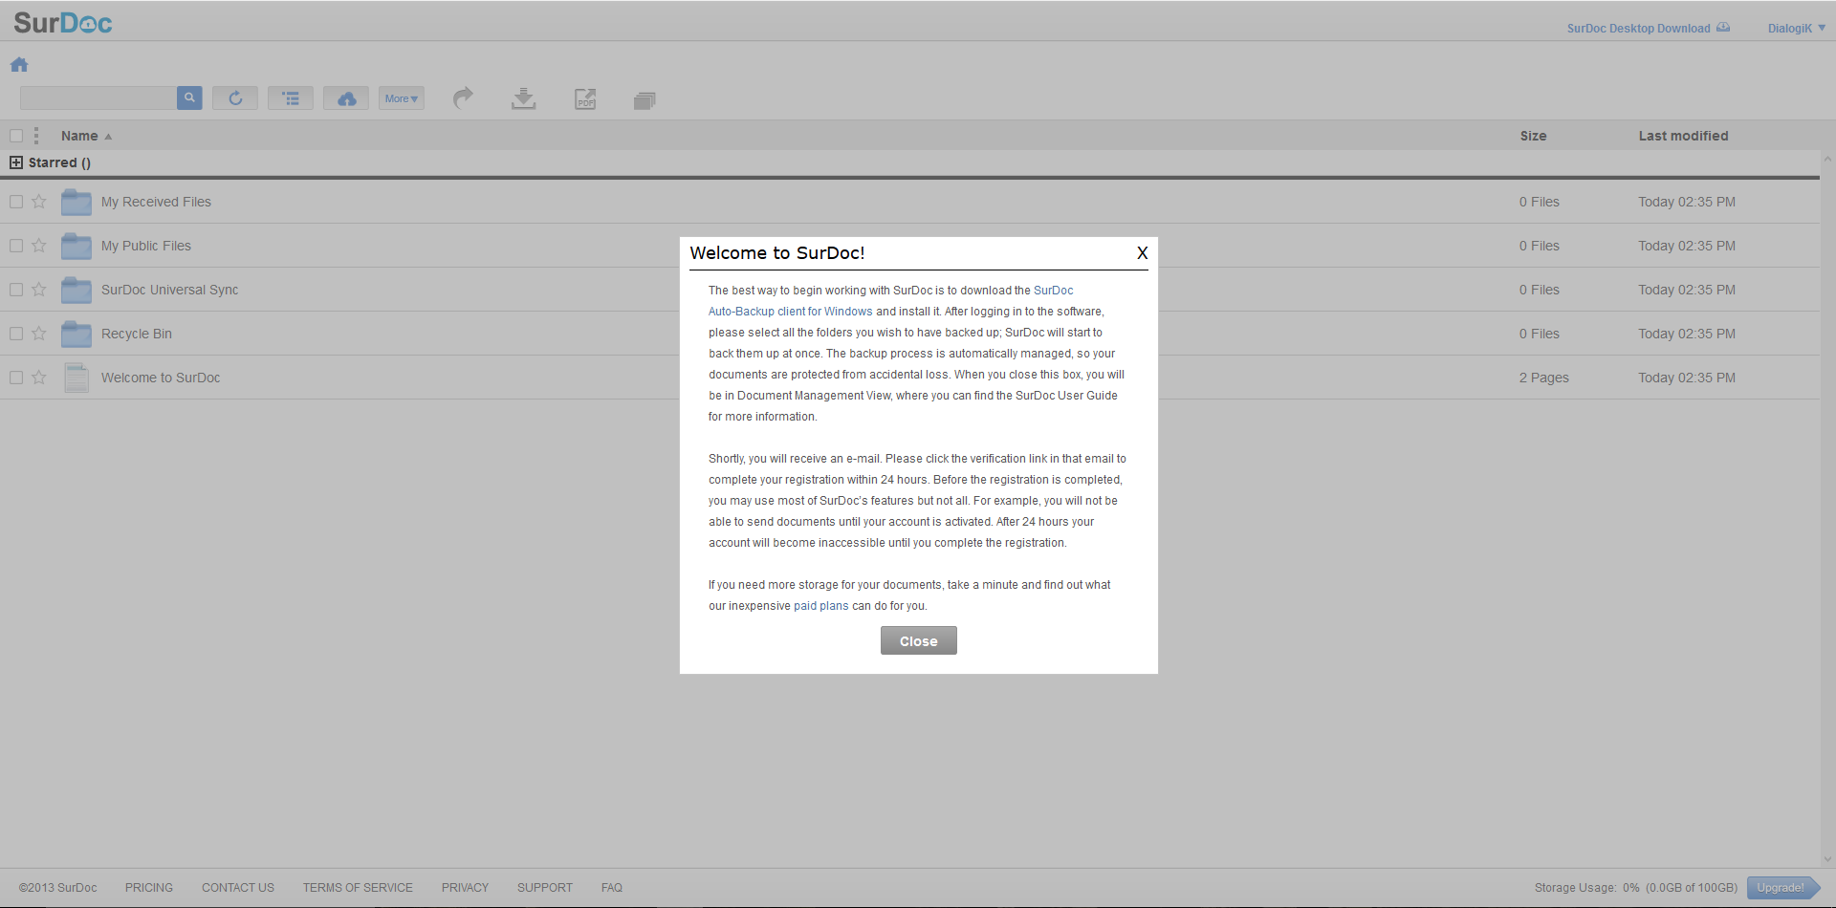Click the 2 Pages size value
This screenshot has height=908, width=1836.
click(1544, 378)
